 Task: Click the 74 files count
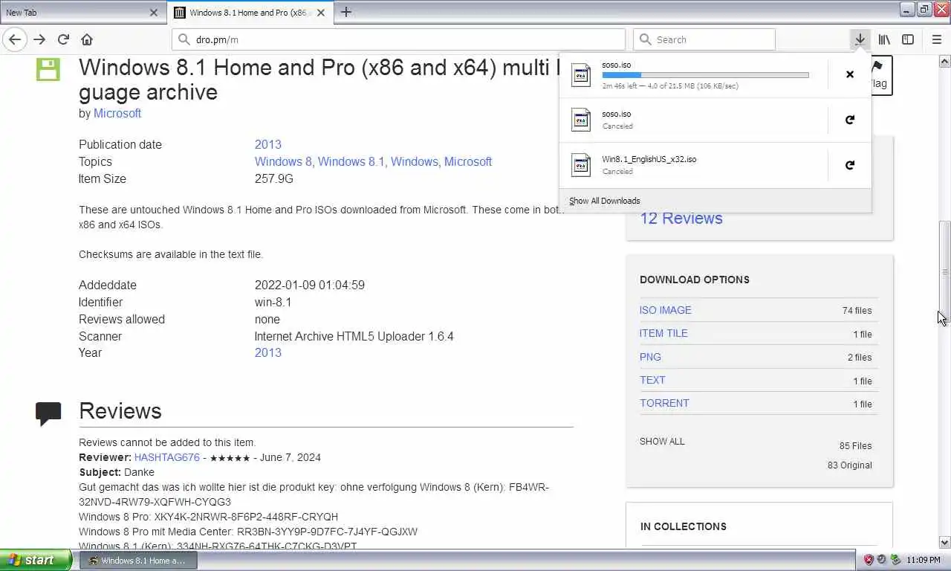[x=857, y=311]
